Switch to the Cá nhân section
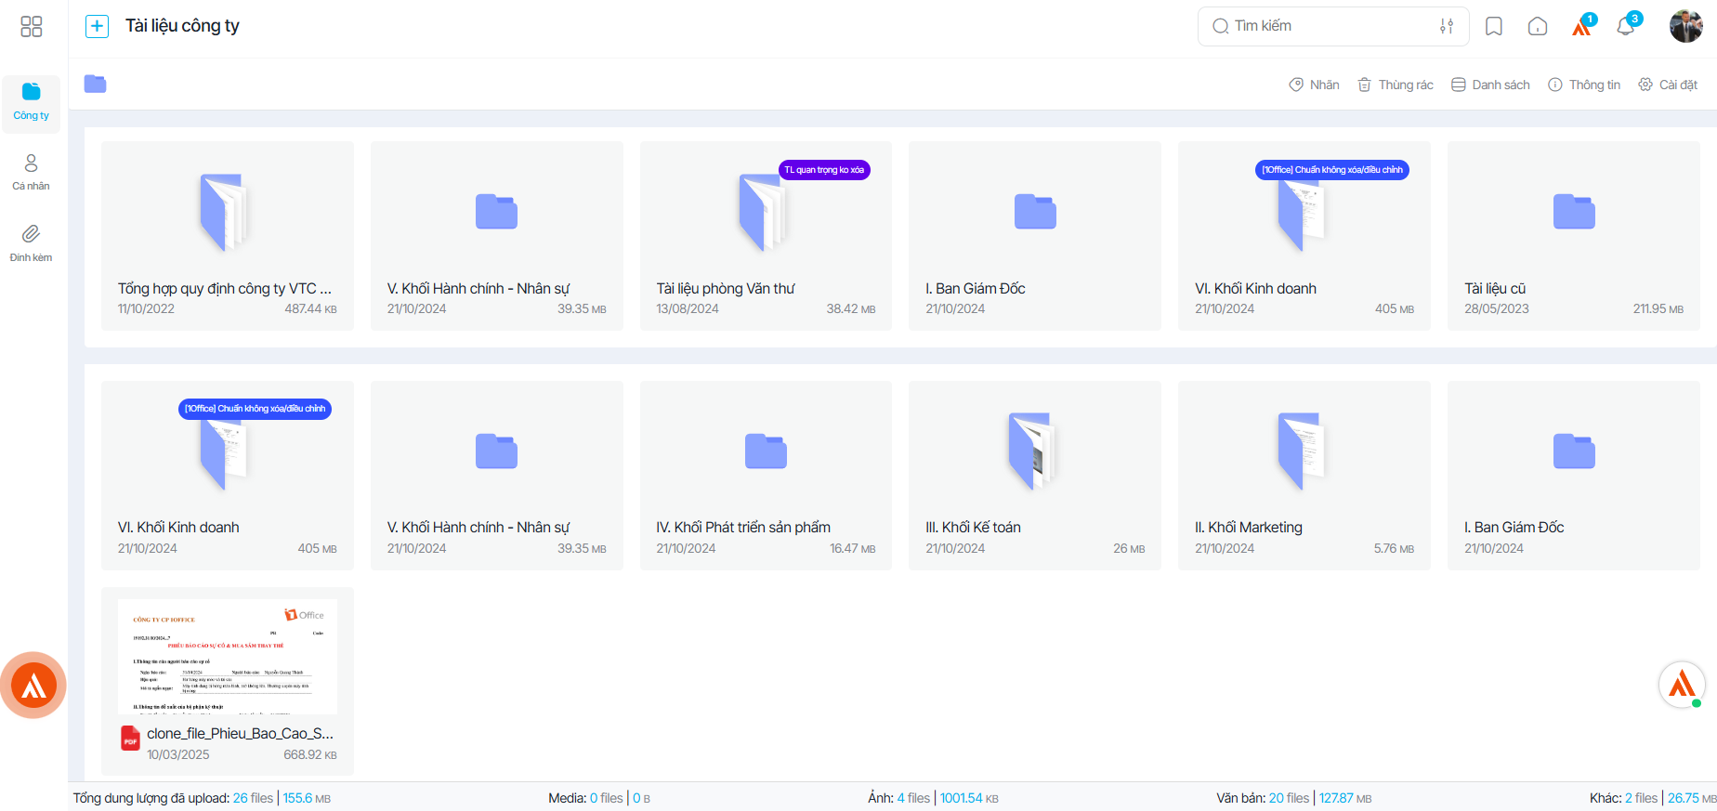Image resolution: width=1717 pixels, height=811 pixels. pos(32,173)
